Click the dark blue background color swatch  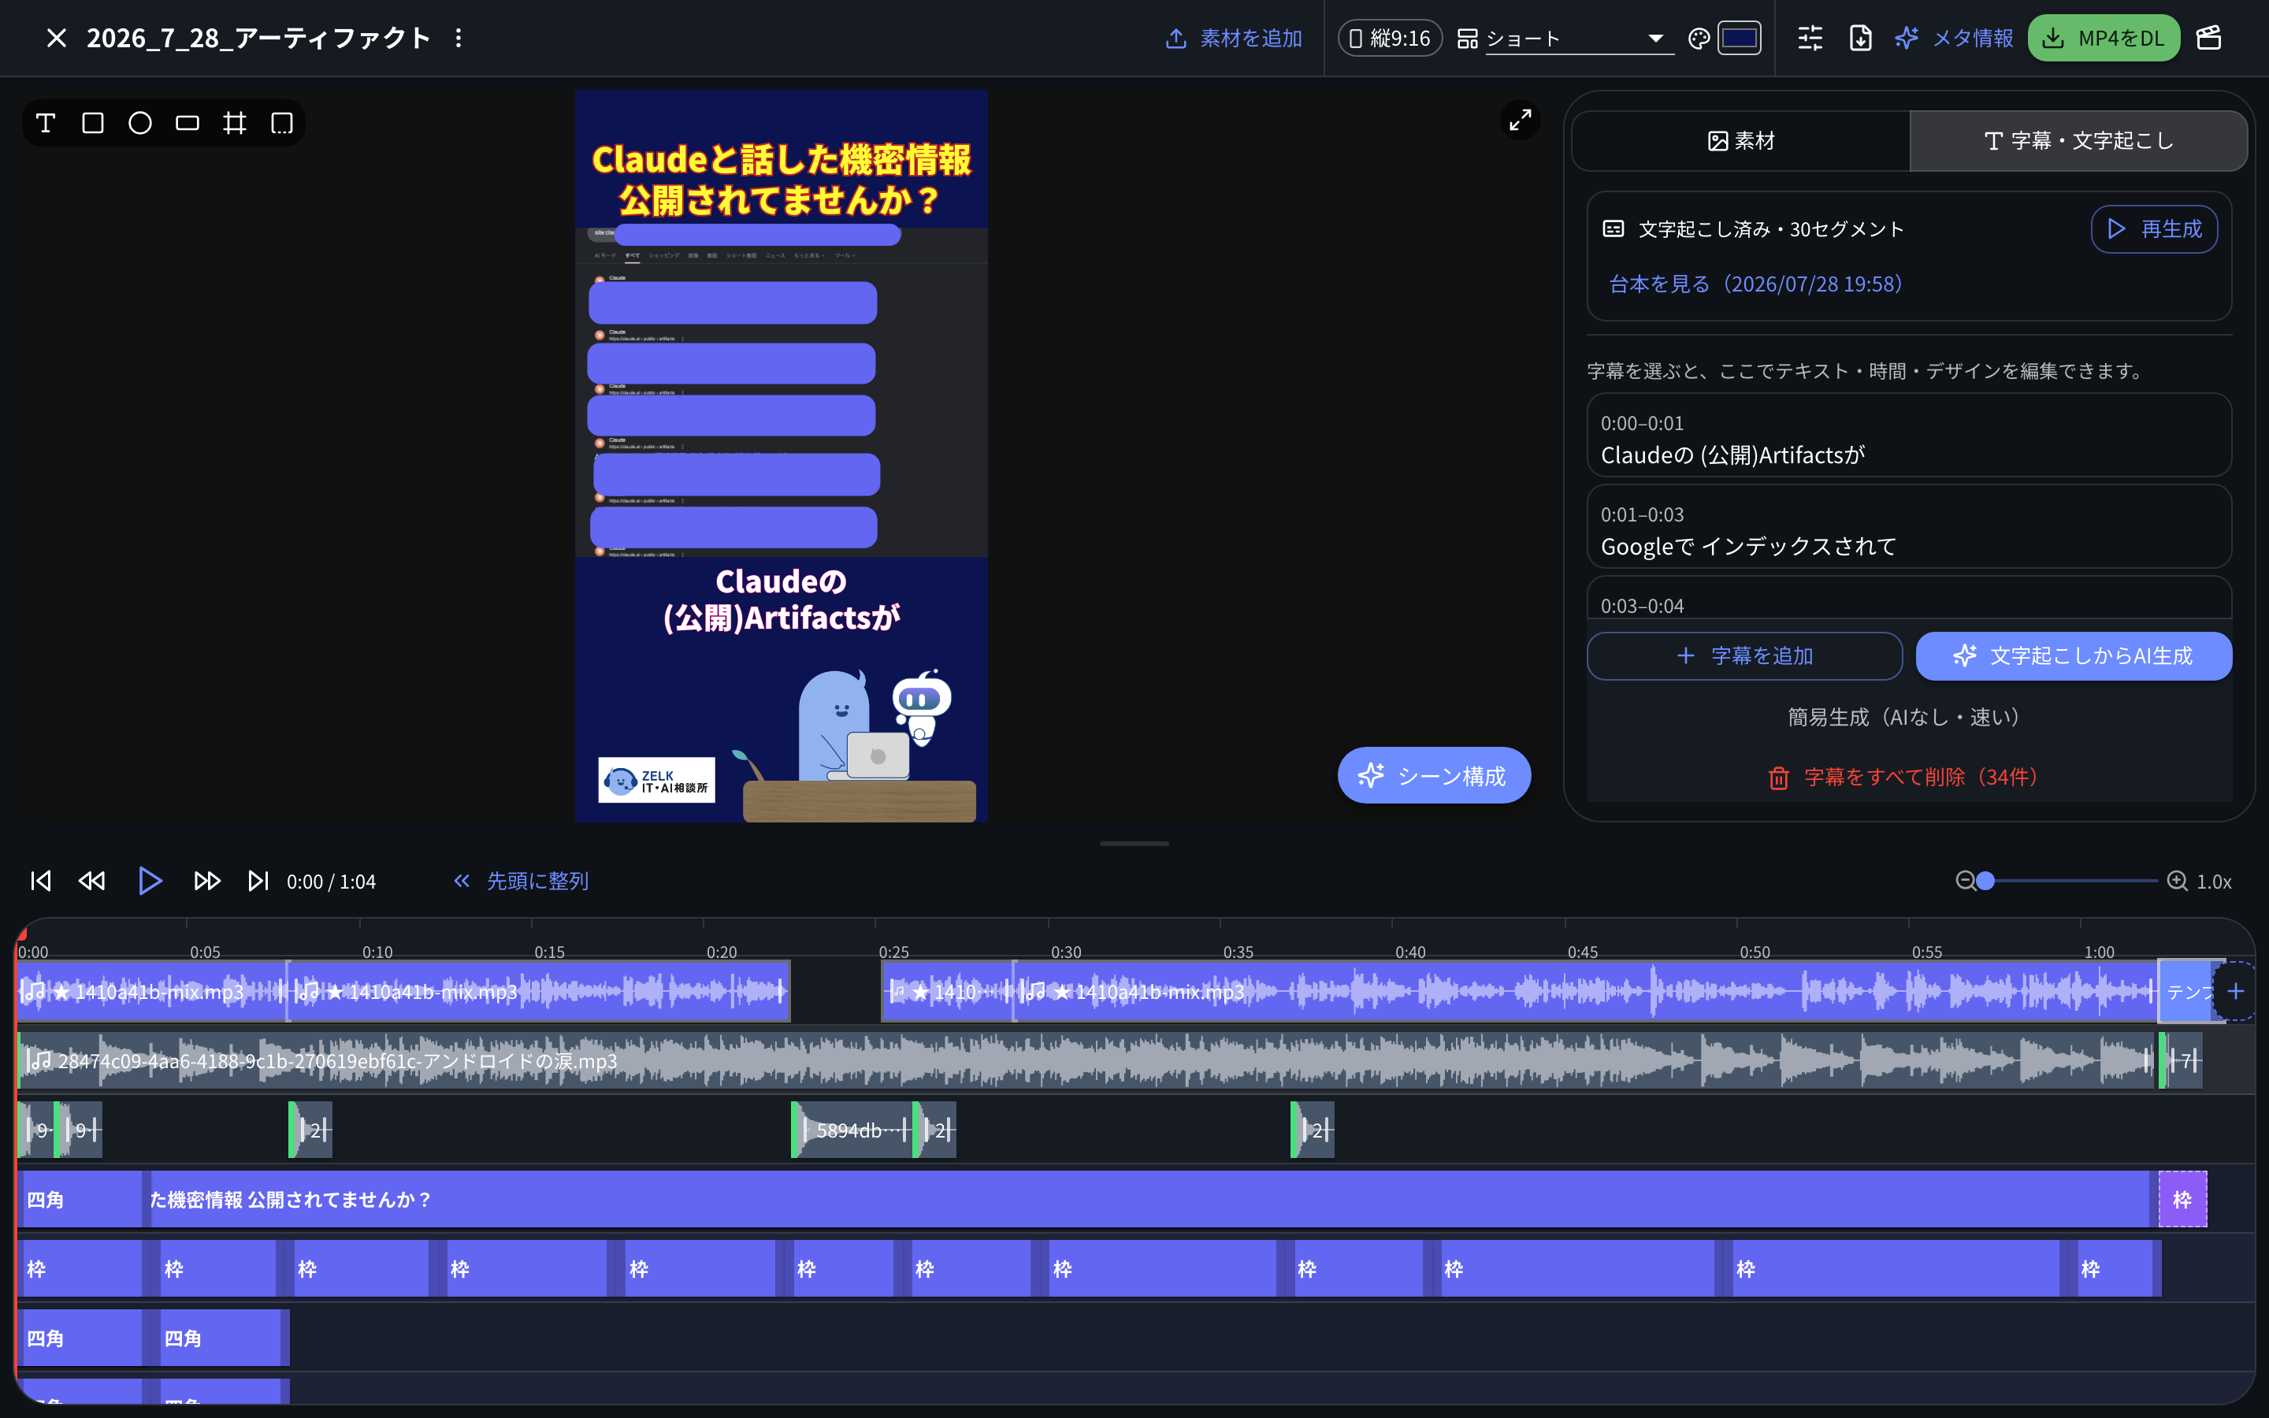point(1740,39)
